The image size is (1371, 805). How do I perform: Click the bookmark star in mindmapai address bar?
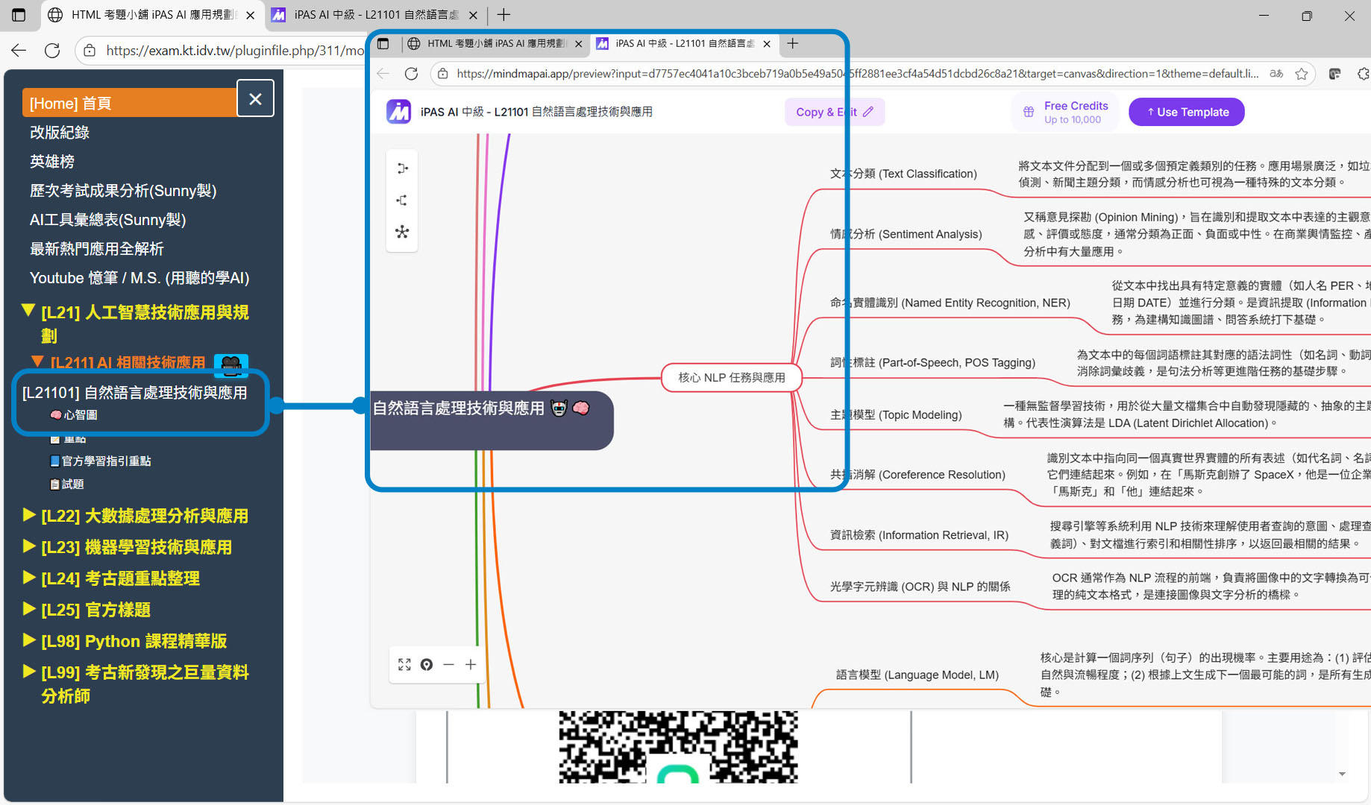tap(1302, 74)
